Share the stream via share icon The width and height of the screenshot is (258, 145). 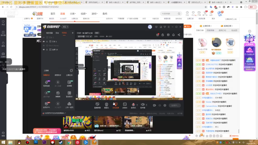[179, 35]
